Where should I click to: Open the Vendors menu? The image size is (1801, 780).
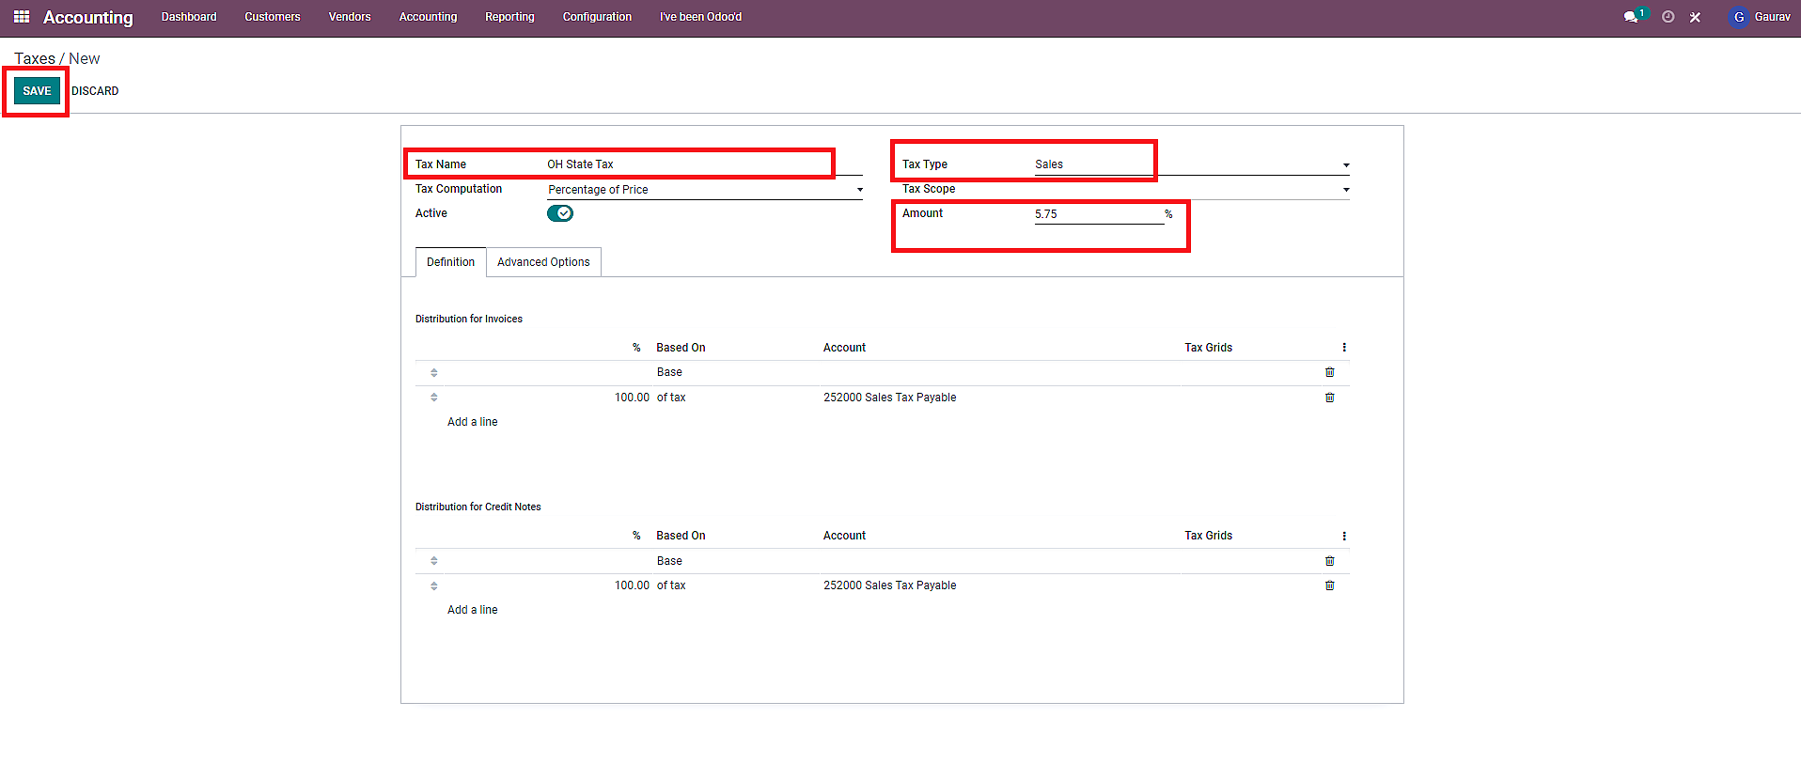[350, 17]
